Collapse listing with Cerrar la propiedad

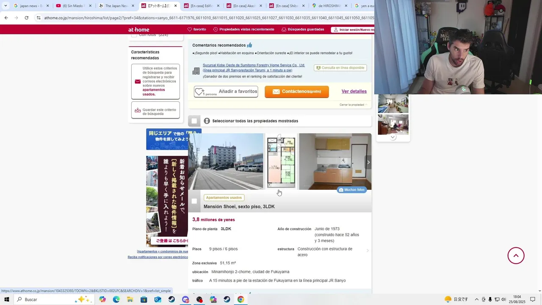(353, 105)
